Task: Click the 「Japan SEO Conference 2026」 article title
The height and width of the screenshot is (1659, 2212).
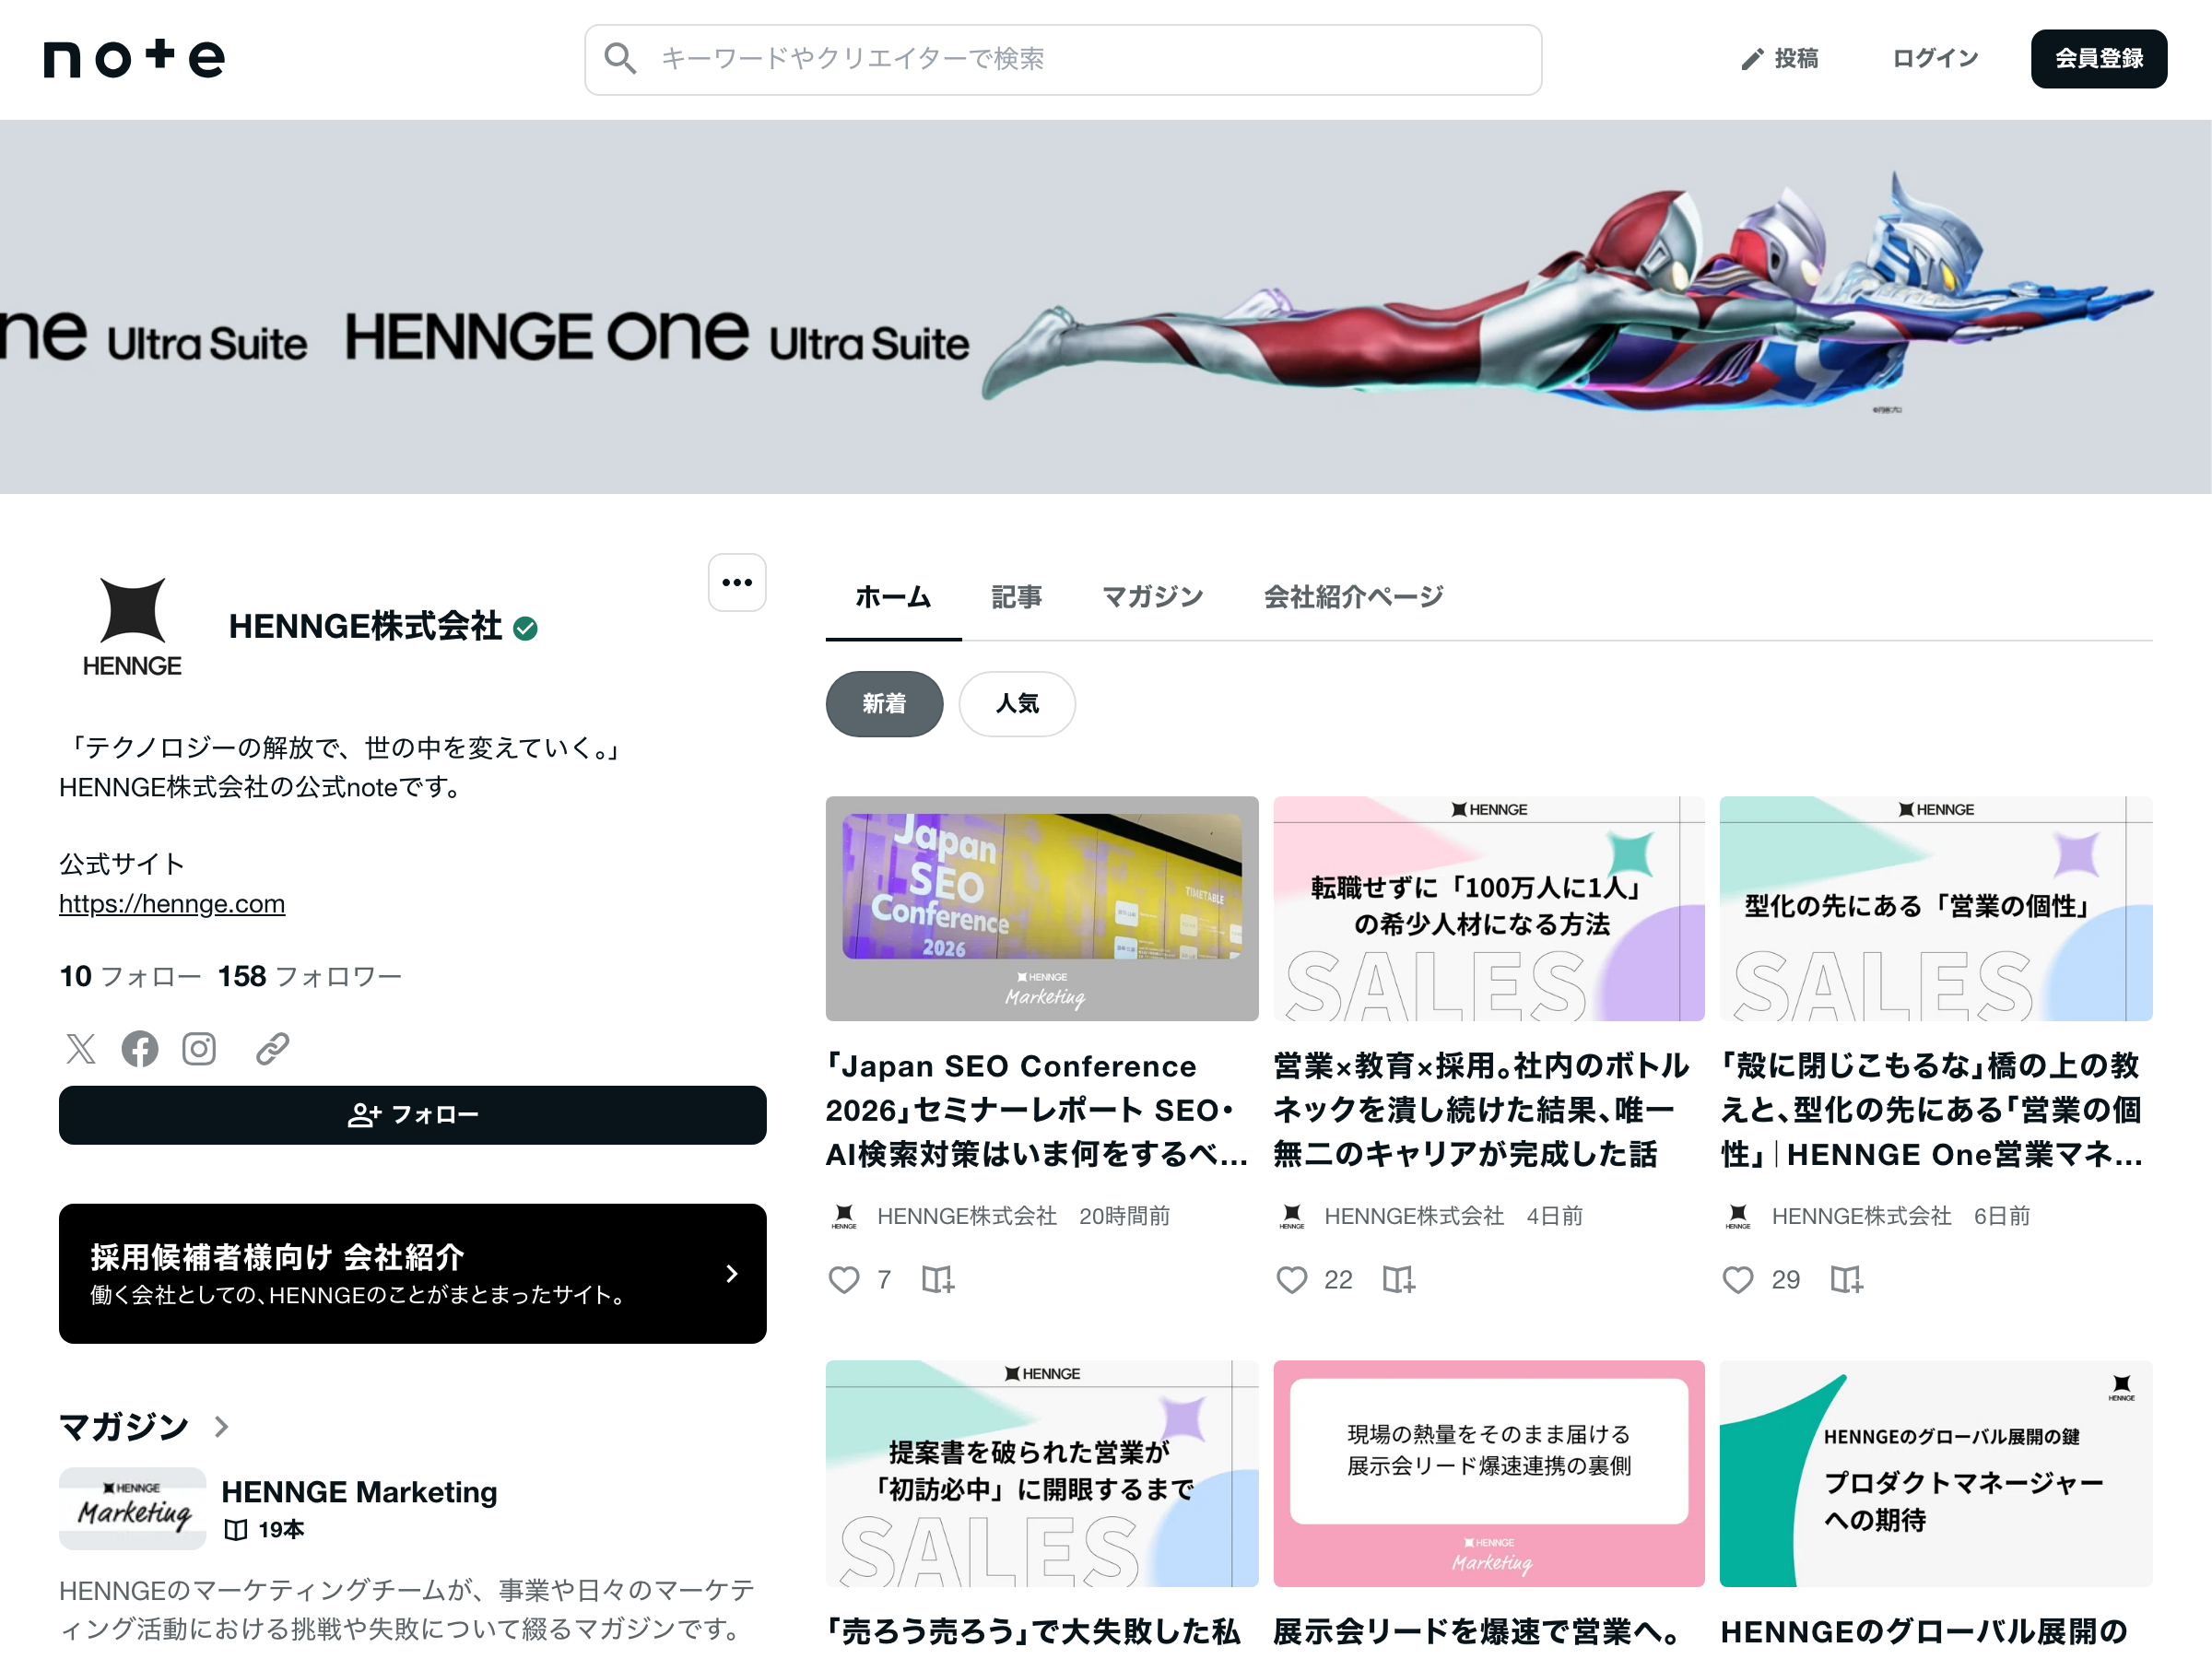Action: pyautogui.click(x=1037, y=1110)
